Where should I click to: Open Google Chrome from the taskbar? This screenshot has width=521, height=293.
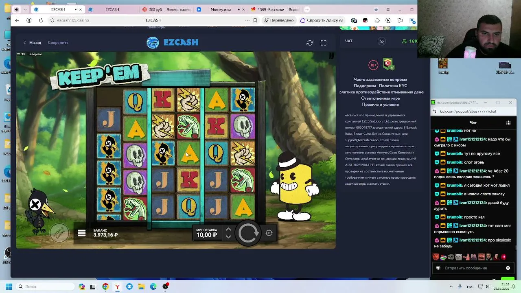[x=105, y=286]
